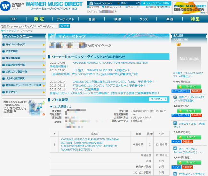Click the rank 3 badge icon

point(175,123)
